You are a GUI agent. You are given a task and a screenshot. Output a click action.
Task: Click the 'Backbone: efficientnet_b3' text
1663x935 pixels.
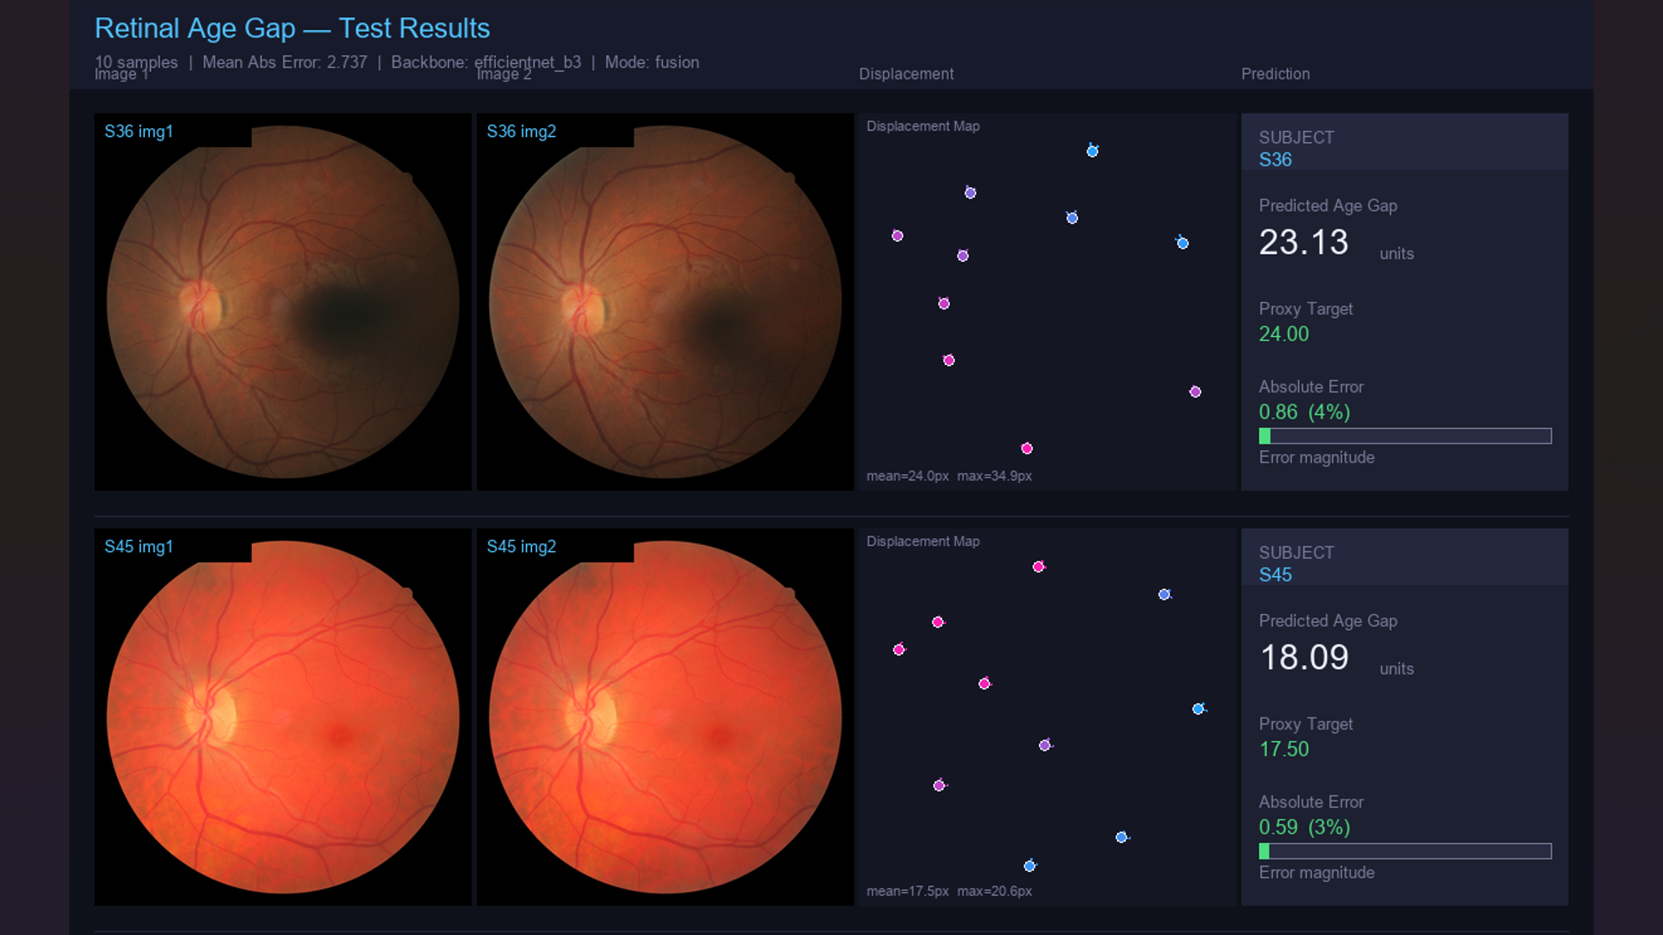click(486, 62)
